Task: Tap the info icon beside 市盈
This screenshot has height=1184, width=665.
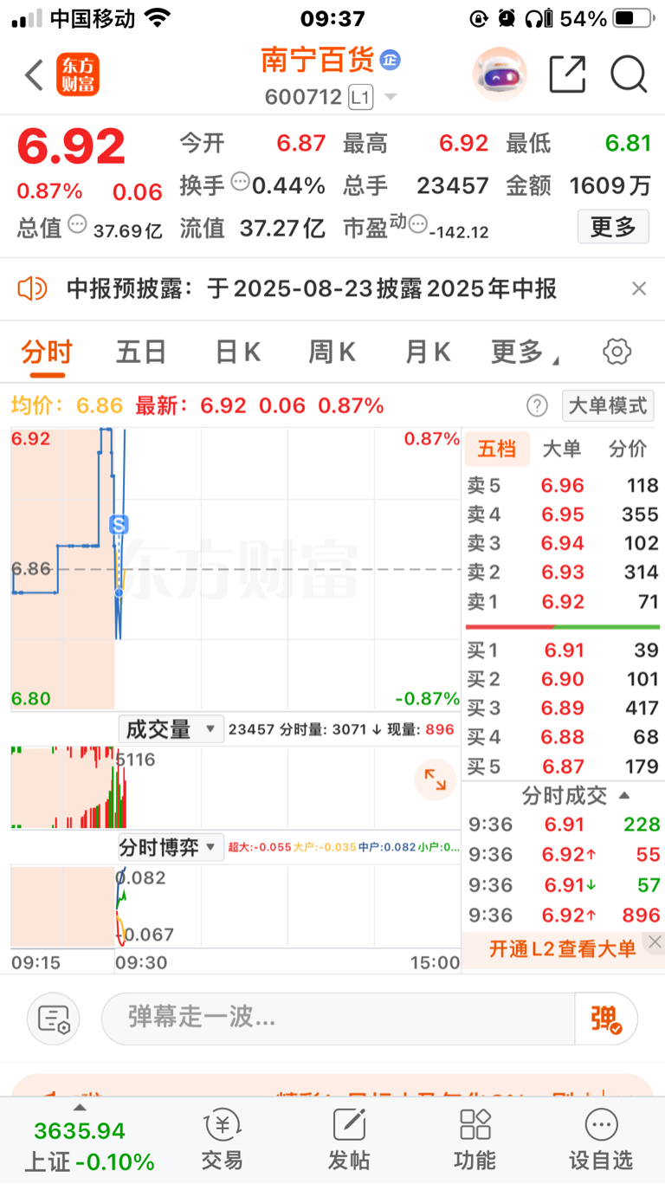Action: [x=417, y=225]
